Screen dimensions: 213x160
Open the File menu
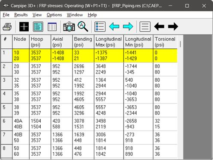(x=6, y=15)
